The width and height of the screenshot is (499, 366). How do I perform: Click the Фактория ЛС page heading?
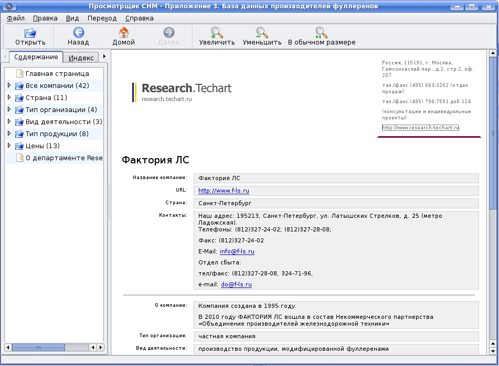155,160
